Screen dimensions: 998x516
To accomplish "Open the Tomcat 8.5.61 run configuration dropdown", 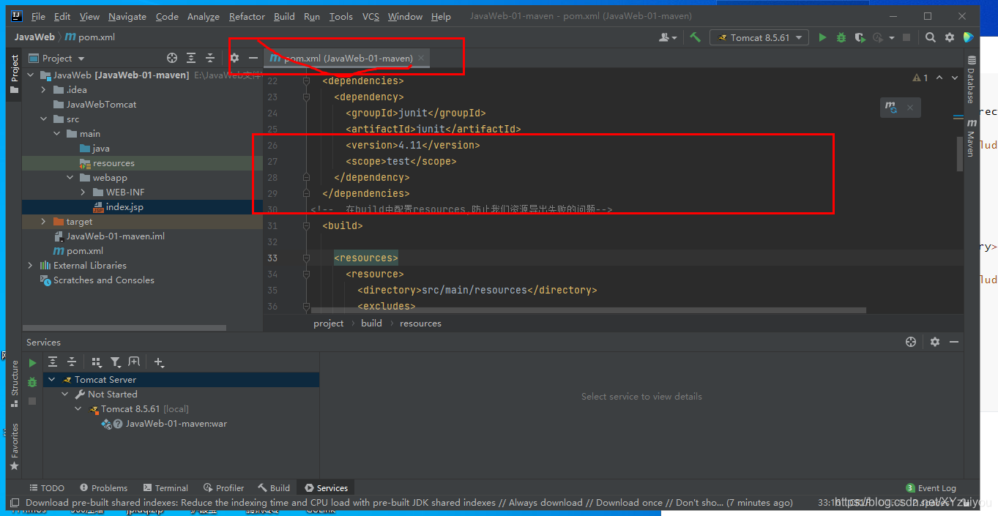I will [761, 37].
